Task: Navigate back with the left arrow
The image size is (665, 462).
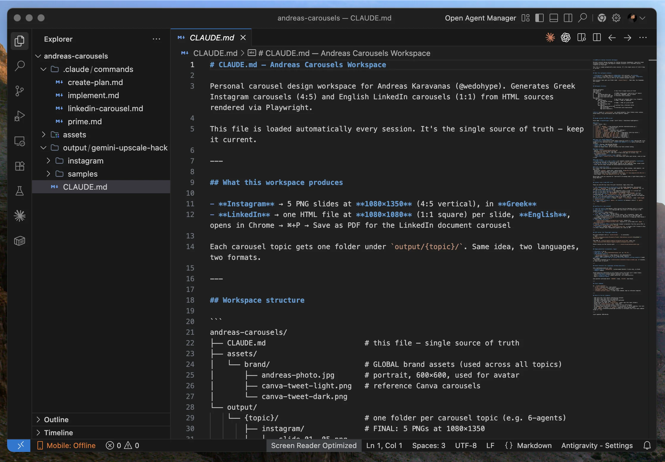Action: click(x=612, y=37)
